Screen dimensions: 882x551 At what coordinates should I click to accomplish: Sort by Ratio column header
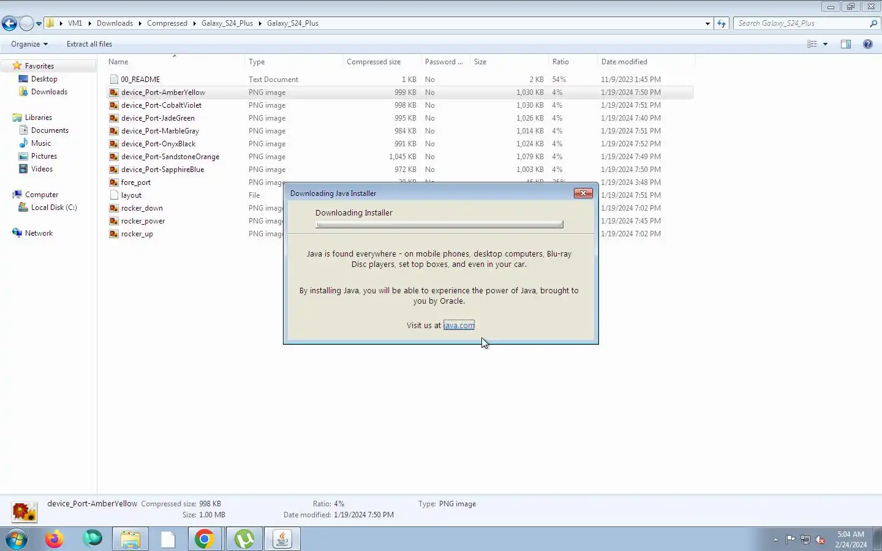572,62
